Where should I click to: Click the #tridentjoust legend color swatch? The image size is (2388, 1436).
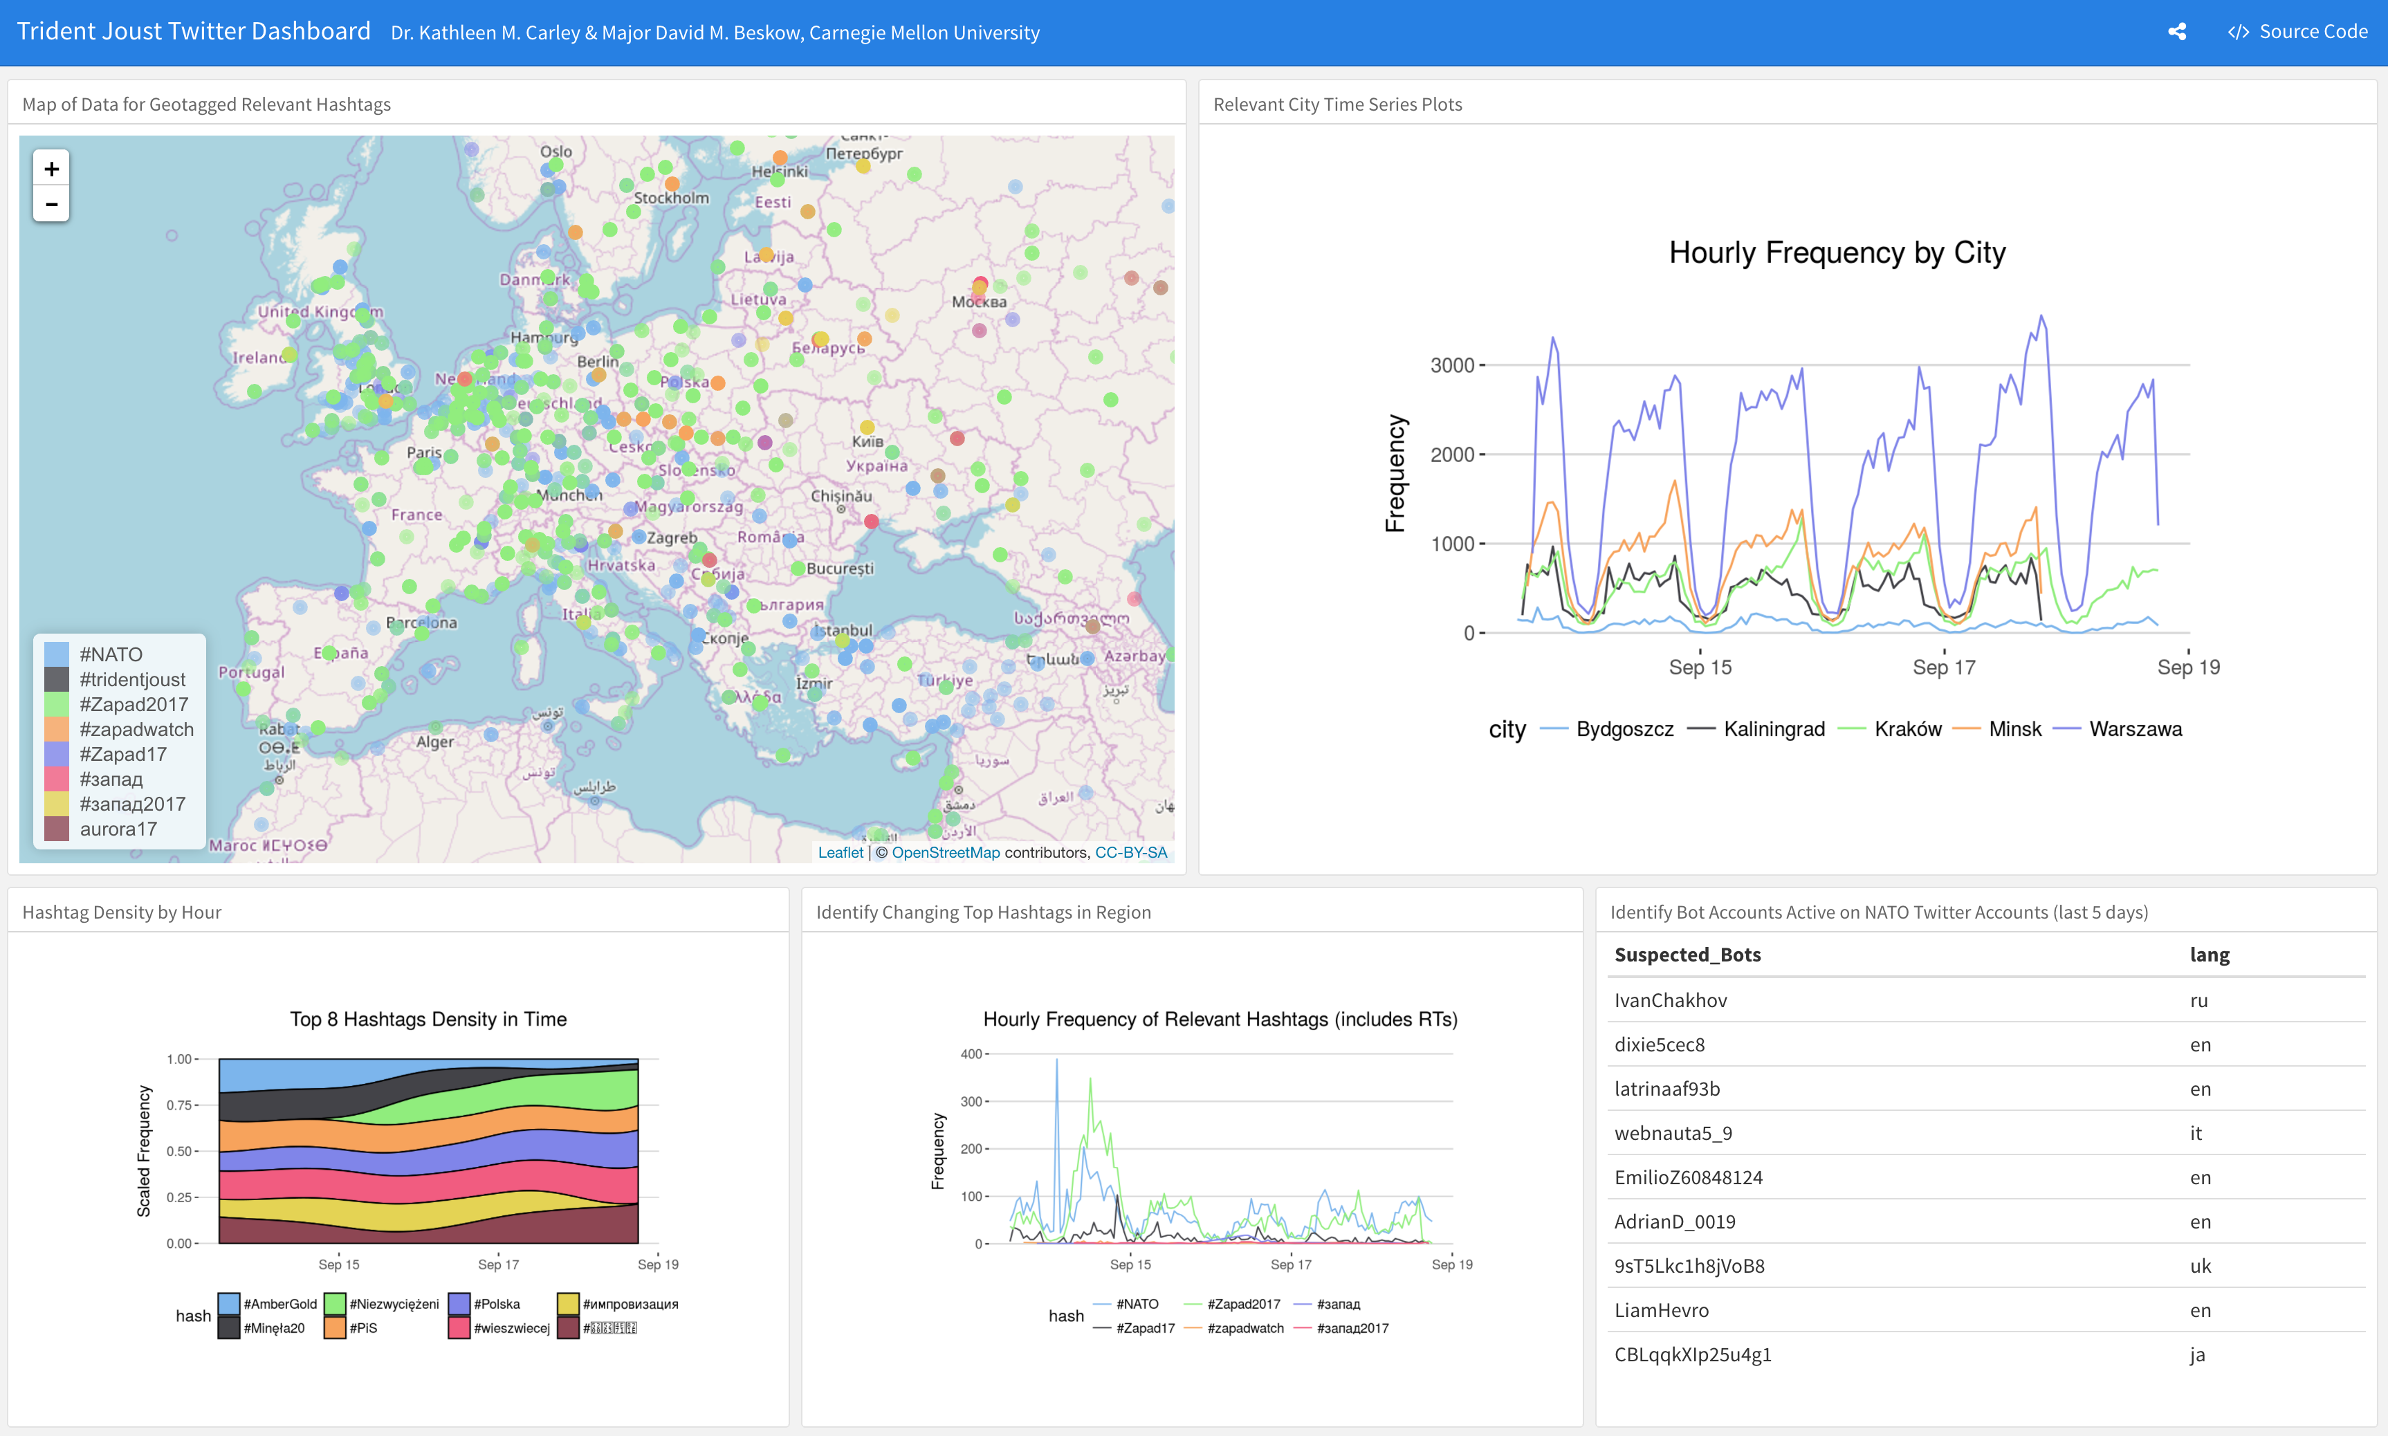[x=57, y=679]
